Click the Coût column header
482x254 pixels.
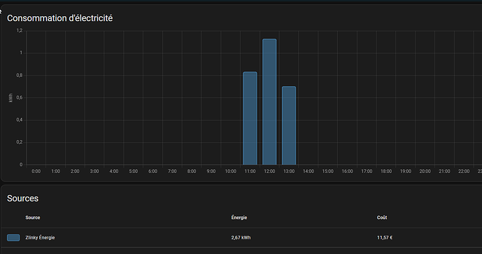point(382,218)
